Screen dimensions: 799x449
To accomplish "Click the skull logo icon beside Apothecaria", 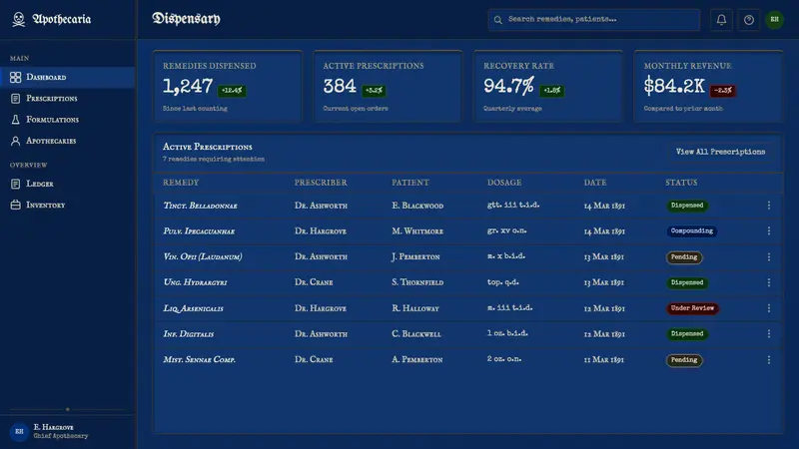I will coord(19,19).
